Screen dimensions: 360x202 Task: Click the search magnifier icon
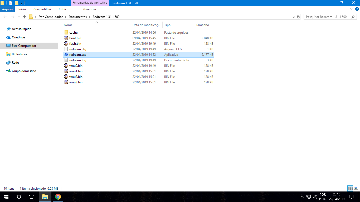pyautogui.click(x=353, y=17)
